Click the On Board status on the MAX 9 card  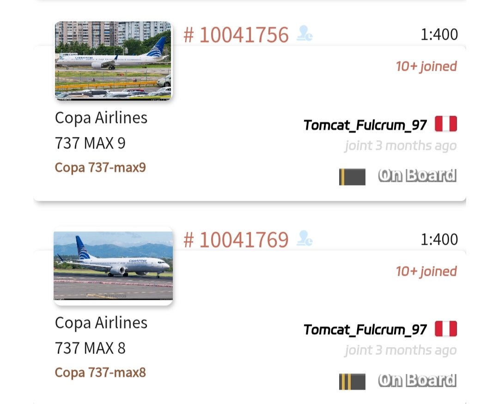point(417,176)
